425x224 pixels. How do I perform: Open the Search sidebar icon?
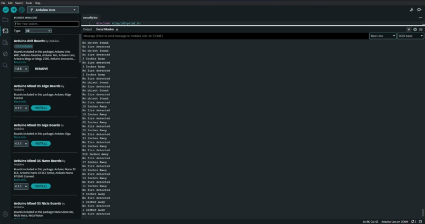click(x=5, y=65)
